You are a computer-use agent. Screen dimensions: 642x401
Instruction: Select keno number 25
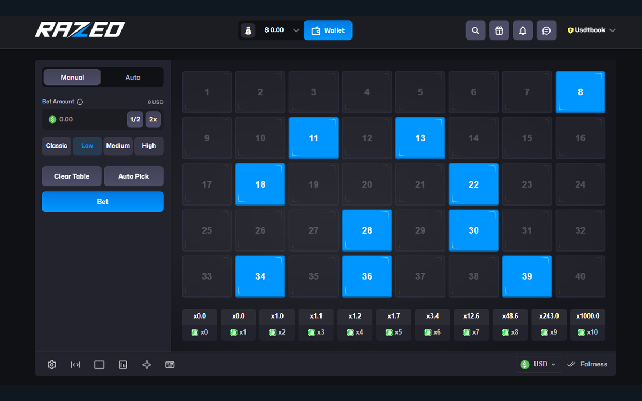point(207,230)
